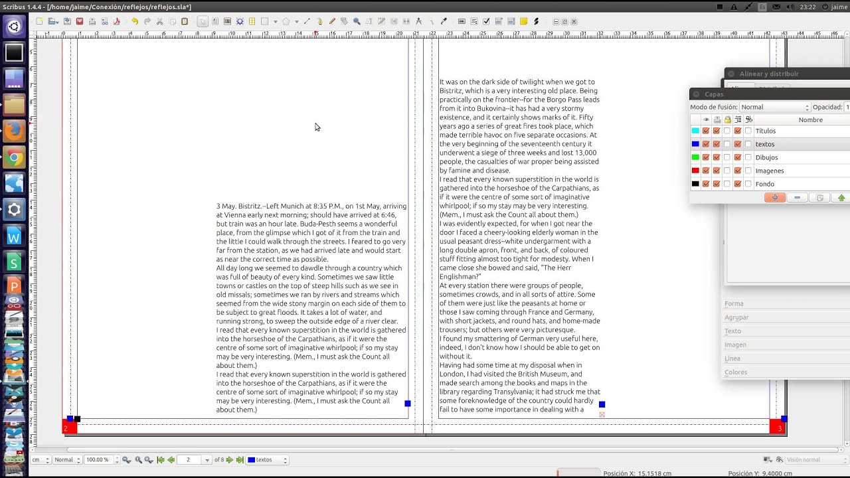850x478 pixels.
Task: Open the Línea section in properties panel
Action: [732, 358]
